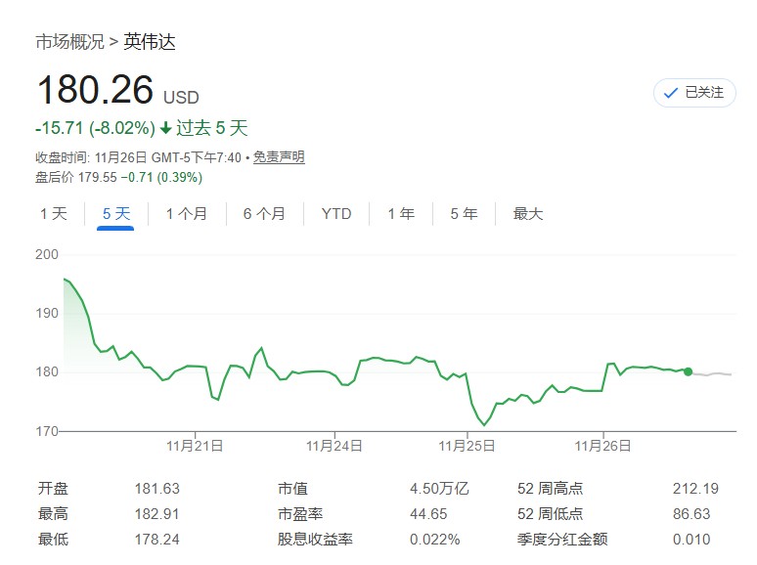
Task: Switch to the 6 个月 tab
Action: click(x=264, y=214)
